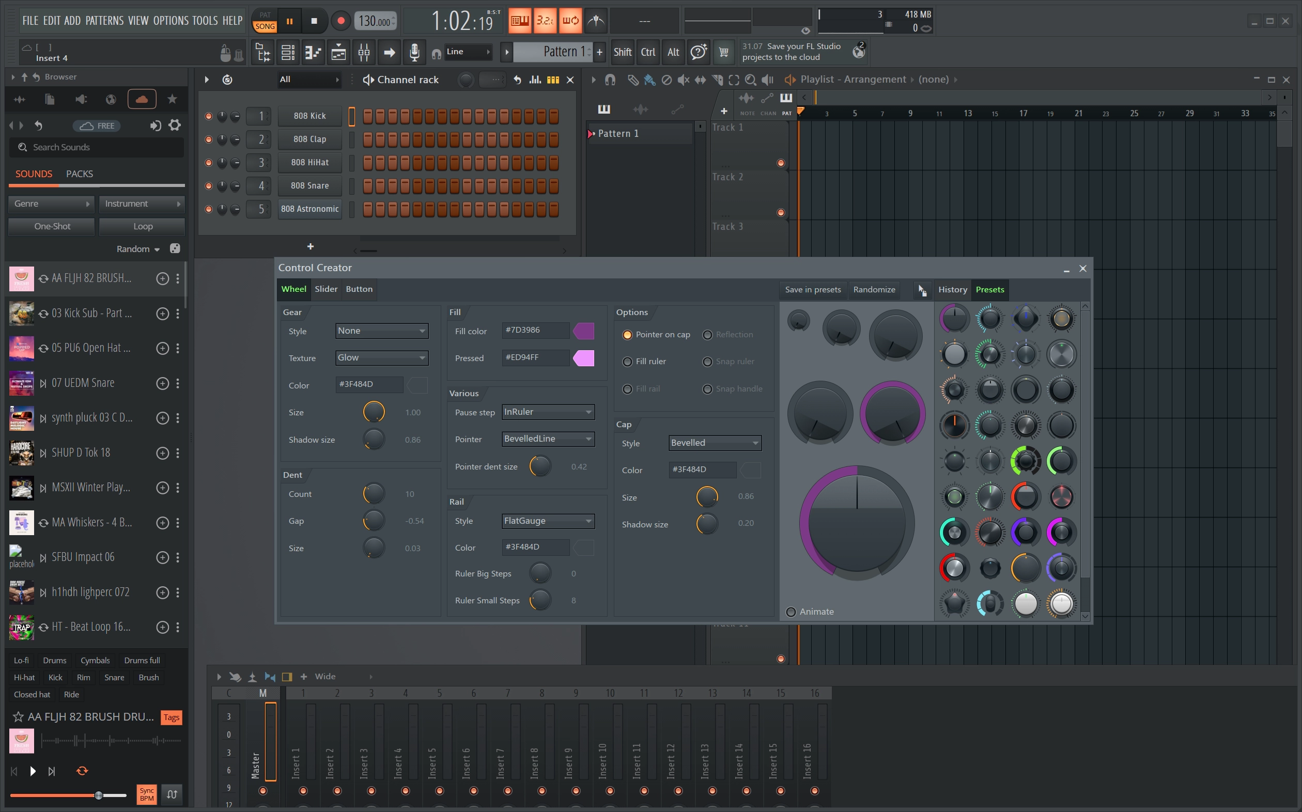
Task: Switch to the Button tab
Action: point(359,289)
